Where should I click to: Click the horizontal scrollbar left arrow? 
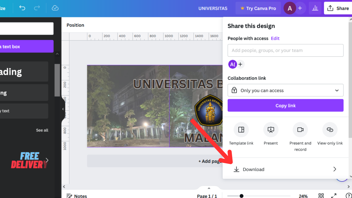pyautogui.click(x=64, y=186)
